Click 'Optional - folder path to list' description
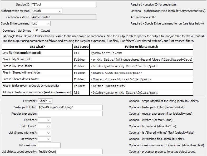 coord(157,107)
